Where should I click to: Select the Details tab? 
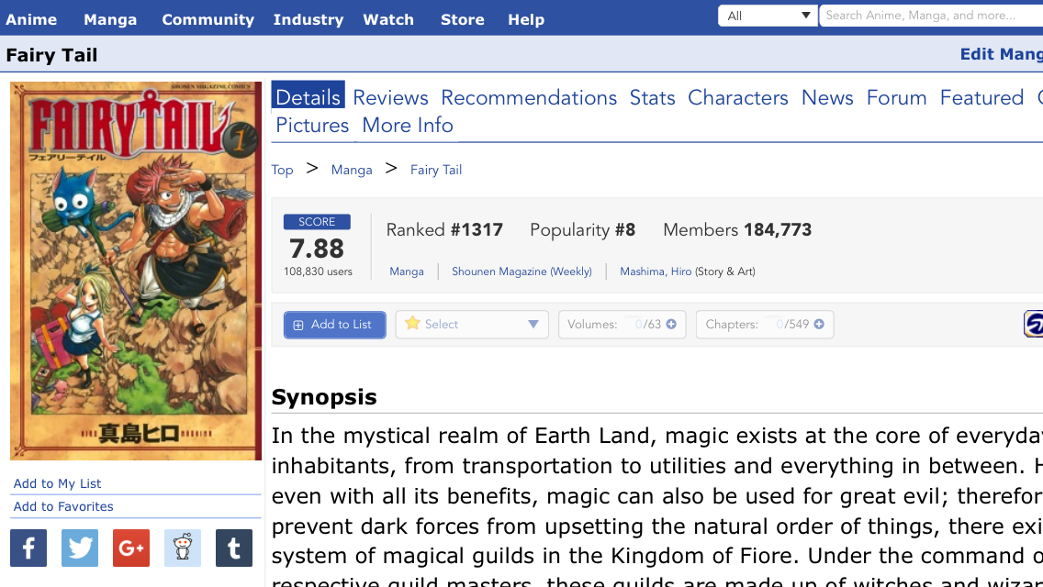click(x=308, y=97)
